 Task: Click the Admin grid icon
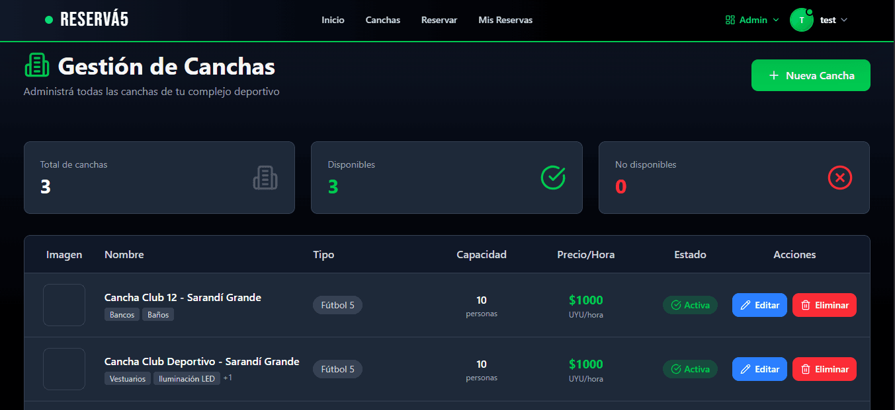pos(730,20)
